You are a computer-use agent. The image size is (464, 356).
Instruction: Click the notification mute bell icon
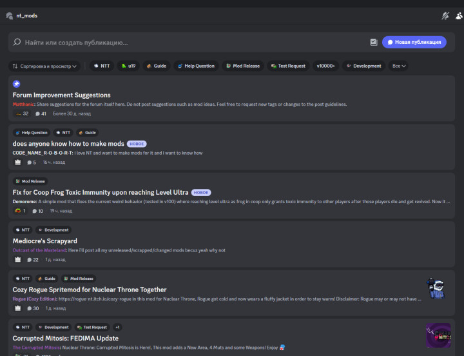(x=445, y=15)
